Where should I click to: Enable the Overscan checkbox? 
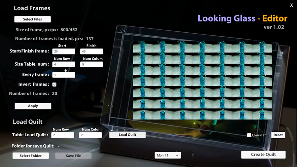249,135
